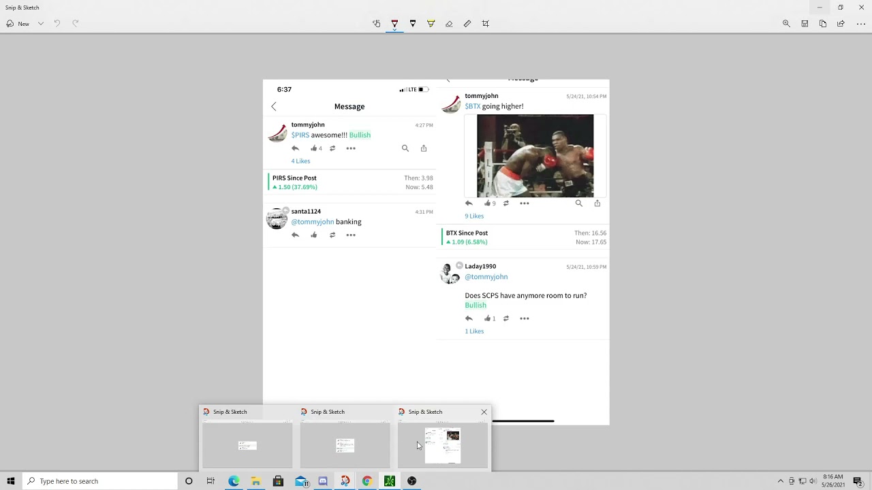Select the Eraser tool
The image size is (872, 490).
(449, 24)
